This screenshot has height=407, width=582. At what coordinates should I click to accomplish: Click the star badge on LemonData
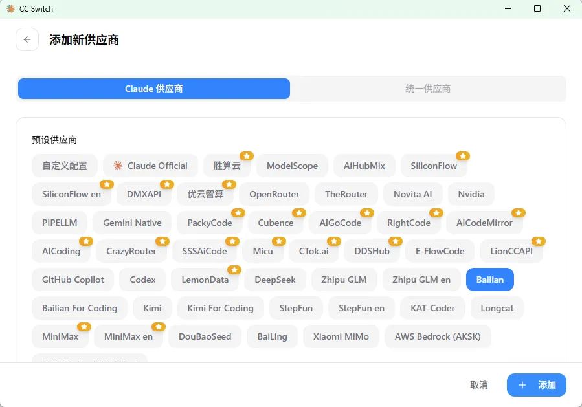234,270
